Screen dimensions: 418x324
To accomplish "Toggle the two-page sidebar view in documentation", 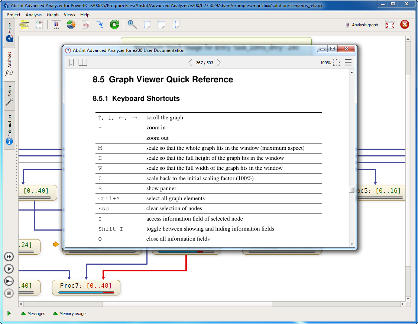I will click(83, 63).
